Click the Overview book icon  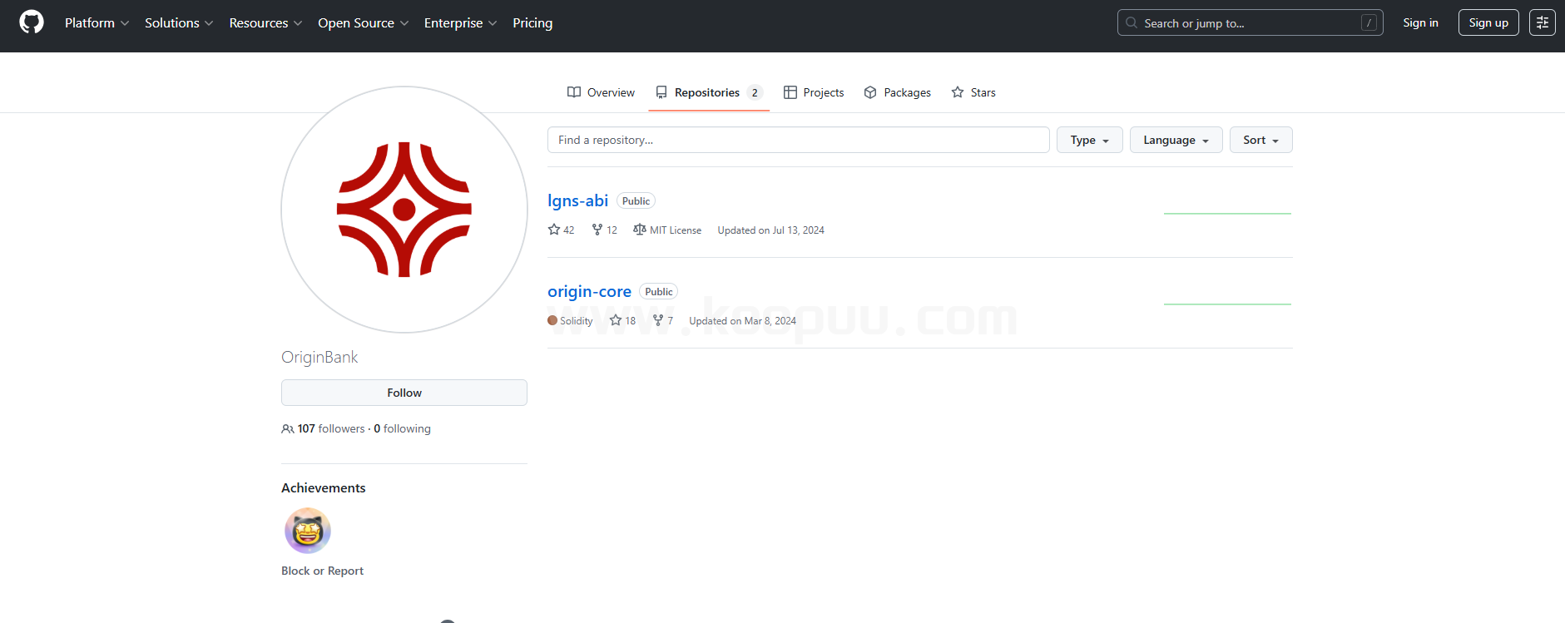[574, 92]
